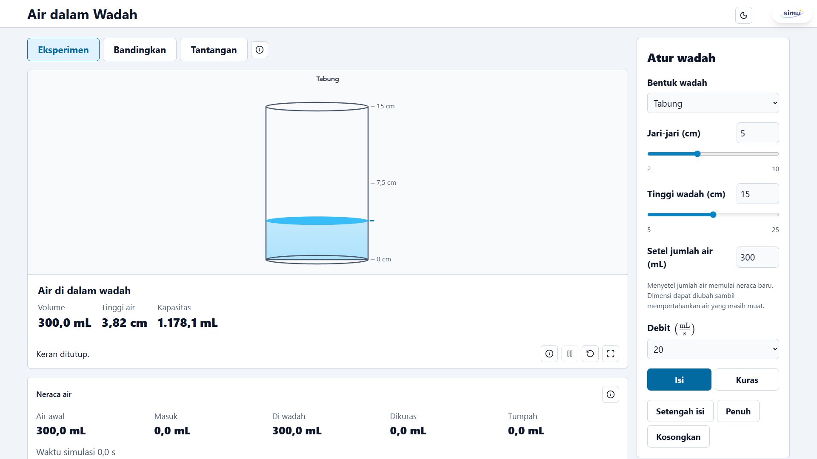The width and height of the screenshot is (817, 459).
Task: Start filling with the Isi button
Action: click(x=679, y=380)
